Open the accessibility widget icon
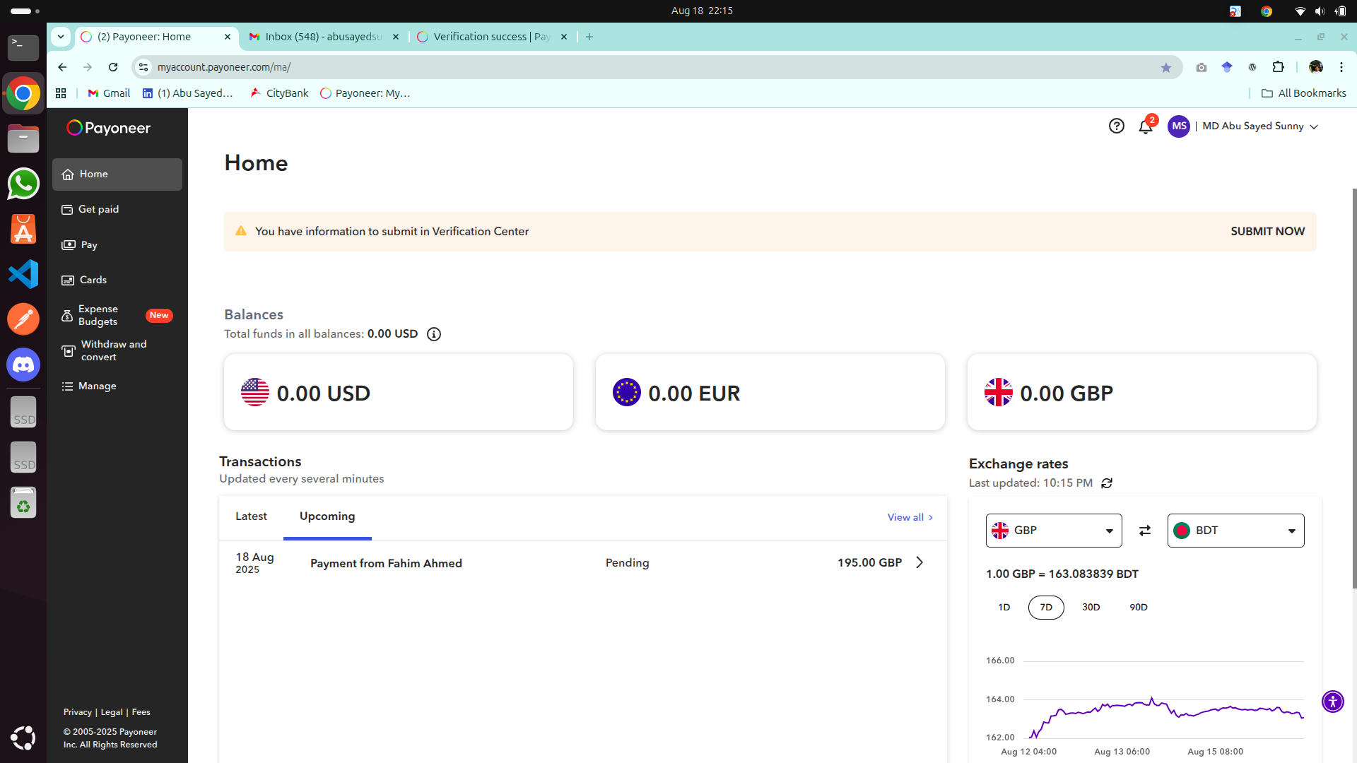The height and width of the screenshot is (763, 1357). [1332, 702]
